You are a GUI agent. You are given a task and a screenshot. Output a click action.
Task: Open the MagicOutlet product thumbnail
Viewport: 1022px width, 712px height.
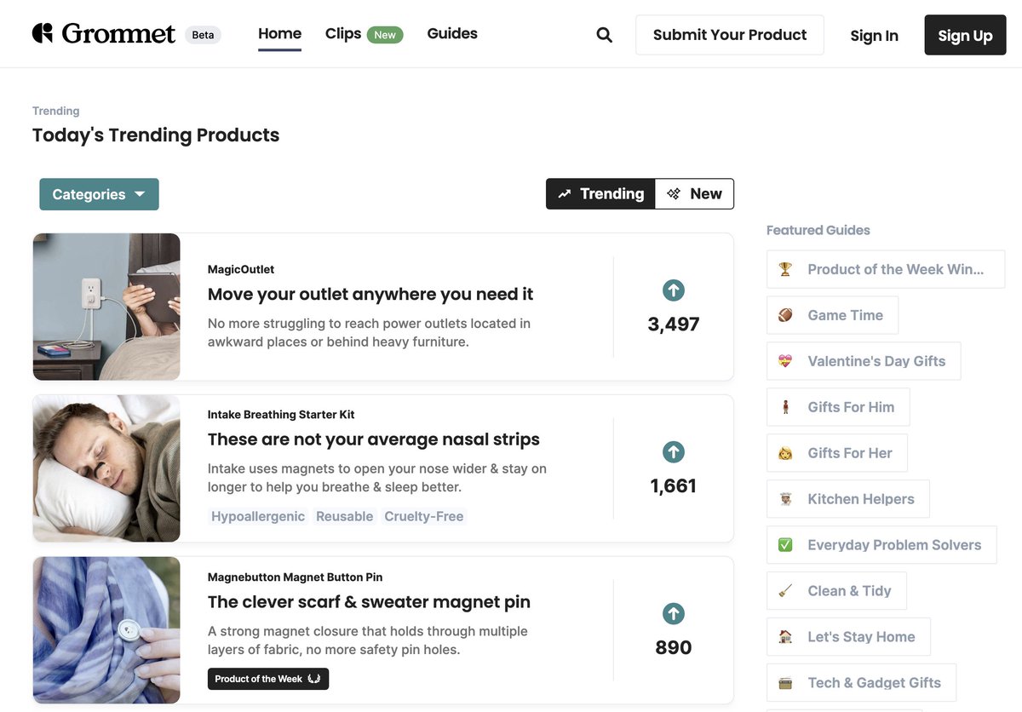(x=106, y=307)
